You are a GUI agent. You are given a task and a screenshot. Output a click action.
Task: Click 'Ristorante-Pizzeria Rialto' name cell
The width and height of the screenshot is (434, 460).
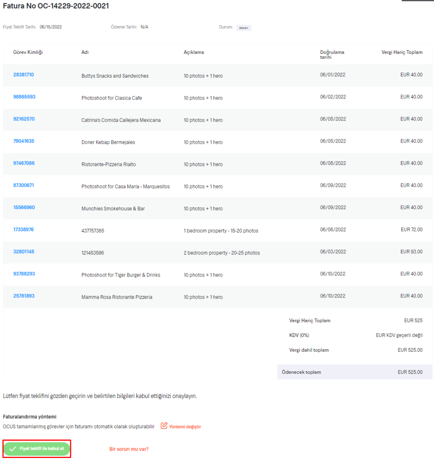109,164
